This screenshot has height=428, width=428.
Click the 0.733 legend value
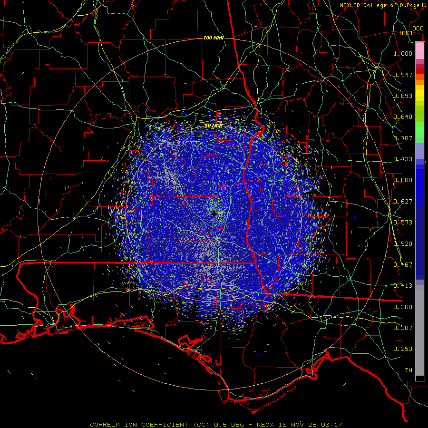[403, 159]
